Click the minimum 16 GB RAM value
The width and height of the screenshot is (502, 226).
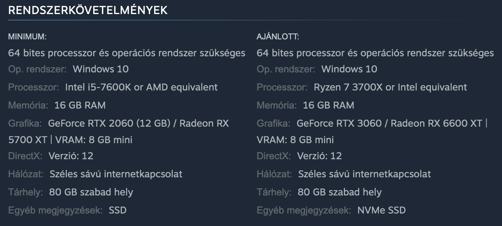point(80,105)
